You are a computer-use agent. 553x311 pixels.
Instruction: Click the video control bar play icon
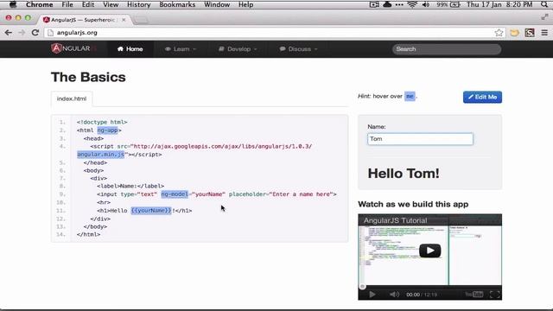(372, 294)
